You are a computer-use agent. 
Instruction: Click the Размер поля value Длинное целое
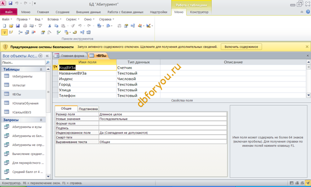point(162,114)
